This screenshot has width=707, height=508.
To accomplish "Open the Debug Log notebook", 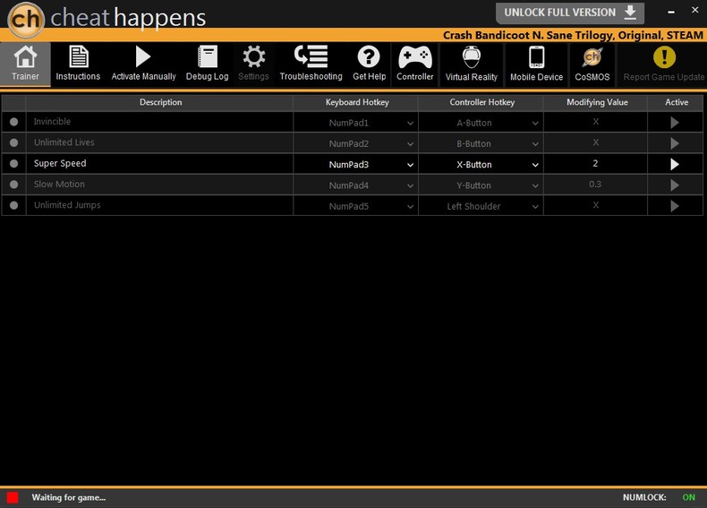I will (208, 64).
